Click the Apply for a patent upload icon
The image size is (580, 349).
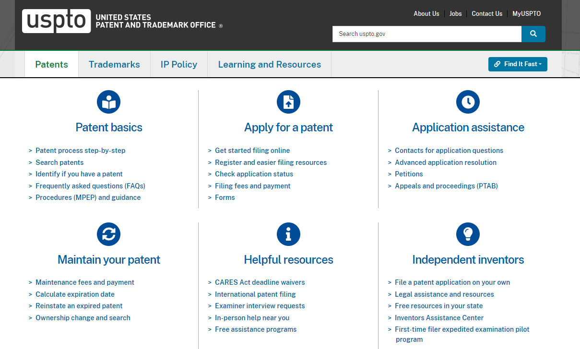tap(288, 102)
